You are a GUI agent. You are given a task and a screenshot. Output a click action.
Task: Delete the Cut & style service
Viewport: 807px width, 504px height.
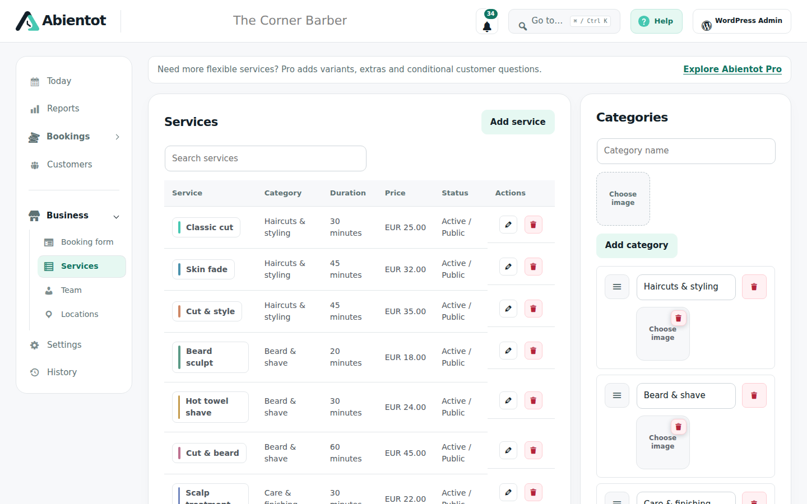pyautogui.click(x=533, y=309)
